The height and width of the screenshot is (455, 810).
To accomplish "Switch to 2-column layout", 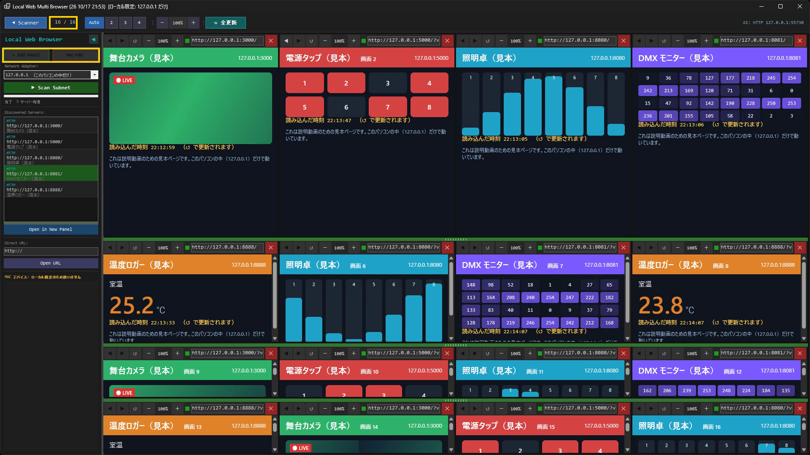I will [x=111, y=23].
